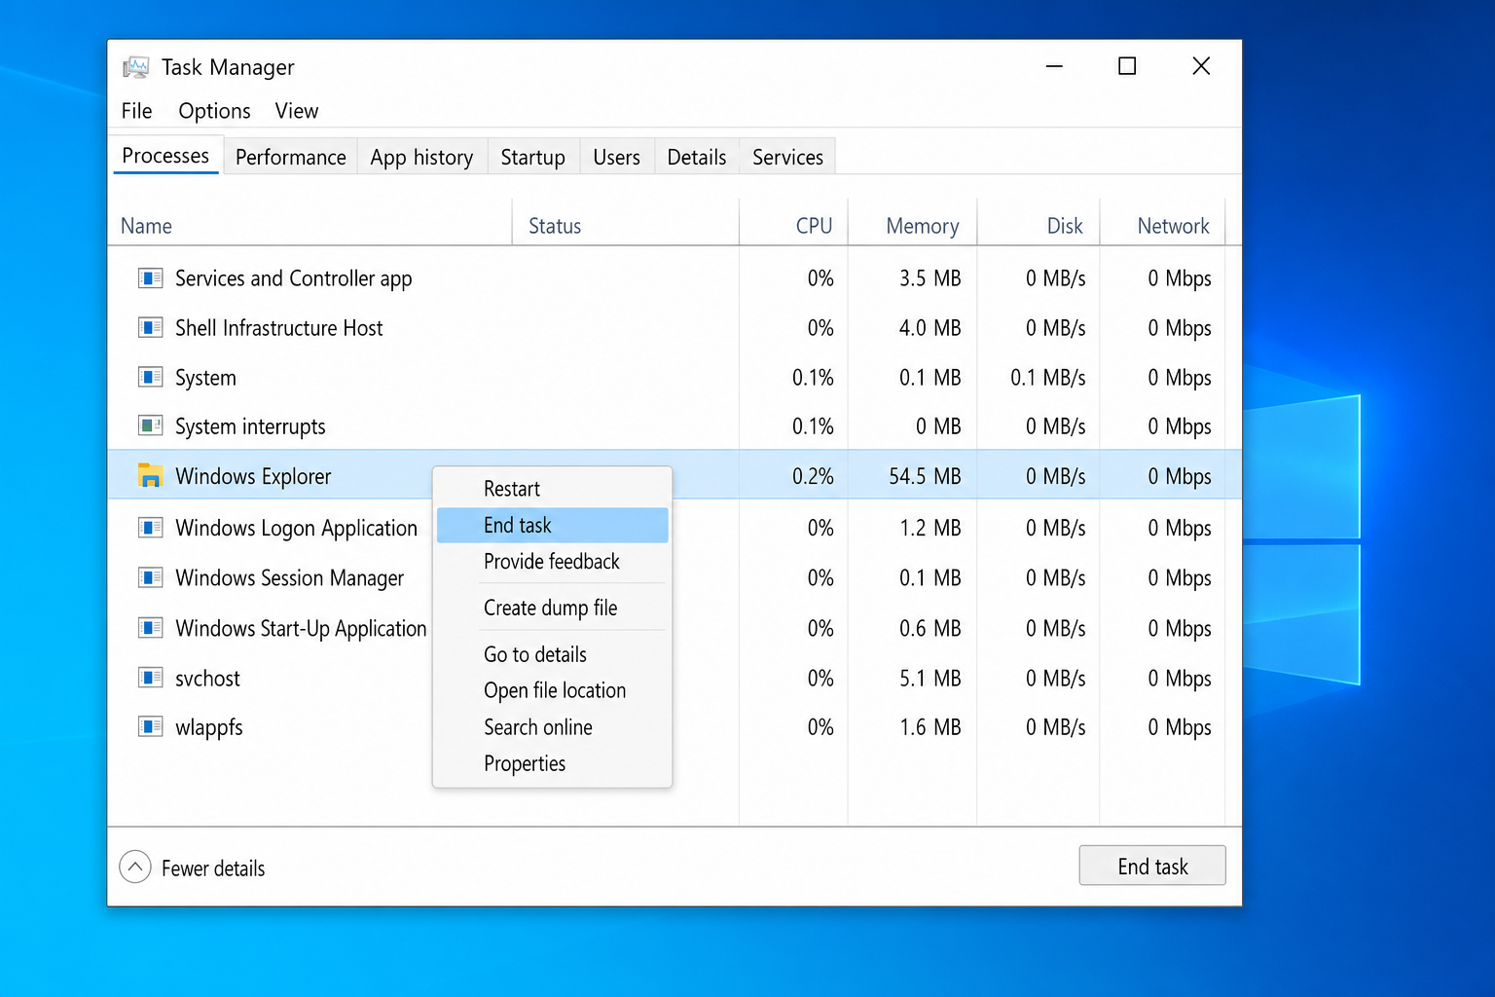This screenshot has height=997, width=1495.
Task: Click the 54.5 MB memory value
Action: click(925, 476)
